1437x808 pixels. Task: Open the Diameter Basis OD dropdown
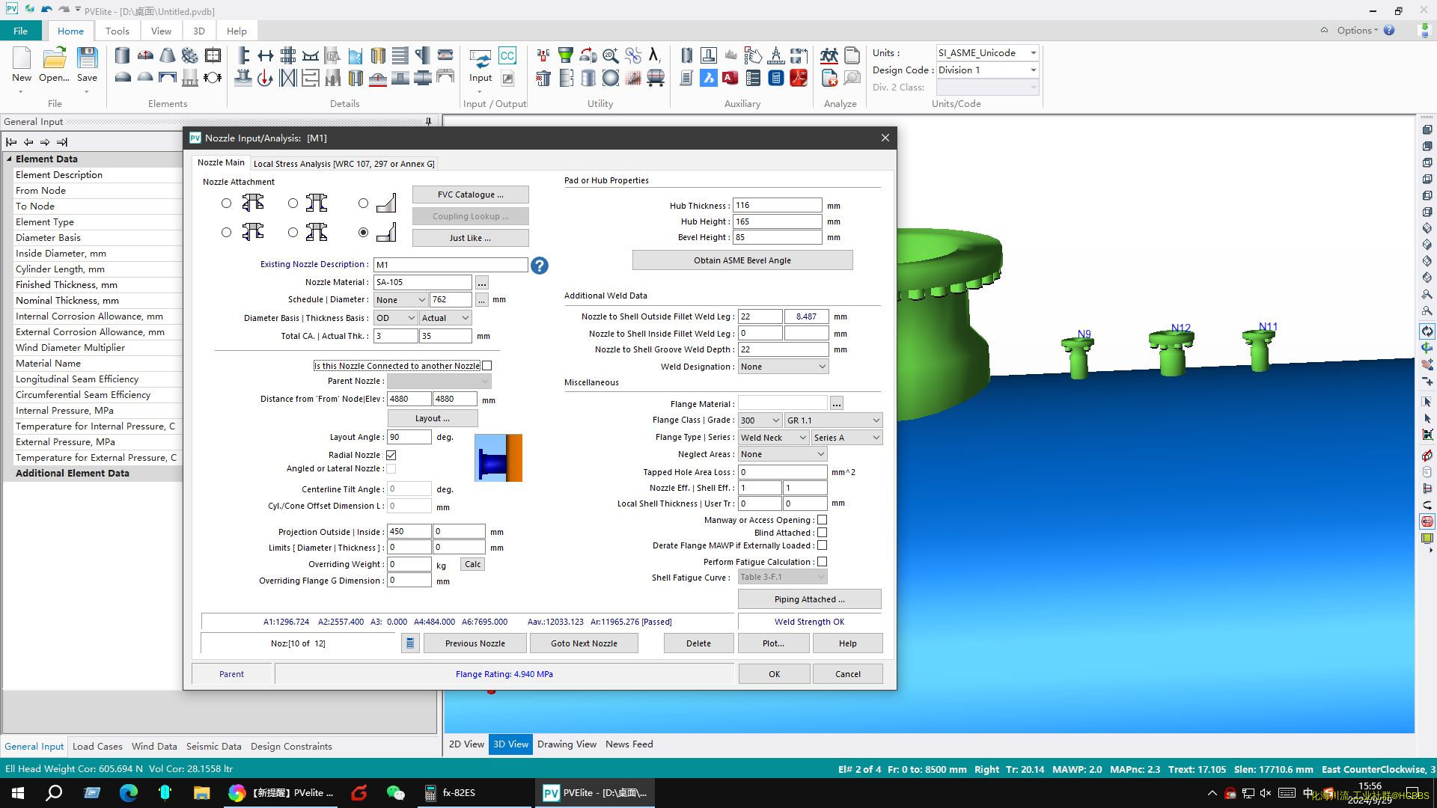[x=395, y=318]
